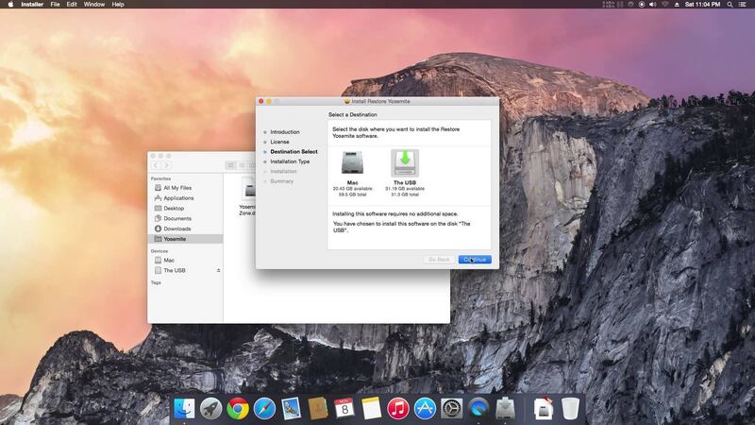Open Spotlight search in menu bar
Viewport: 755px width, 425px height.
point(730,5)
